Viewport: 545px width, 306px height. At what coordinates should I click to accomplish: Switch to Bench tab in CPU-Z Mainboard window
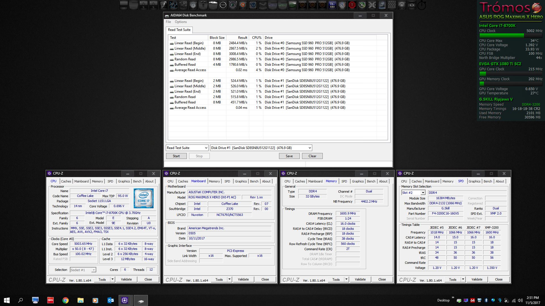pyautogui.click(x=254, y=181)
